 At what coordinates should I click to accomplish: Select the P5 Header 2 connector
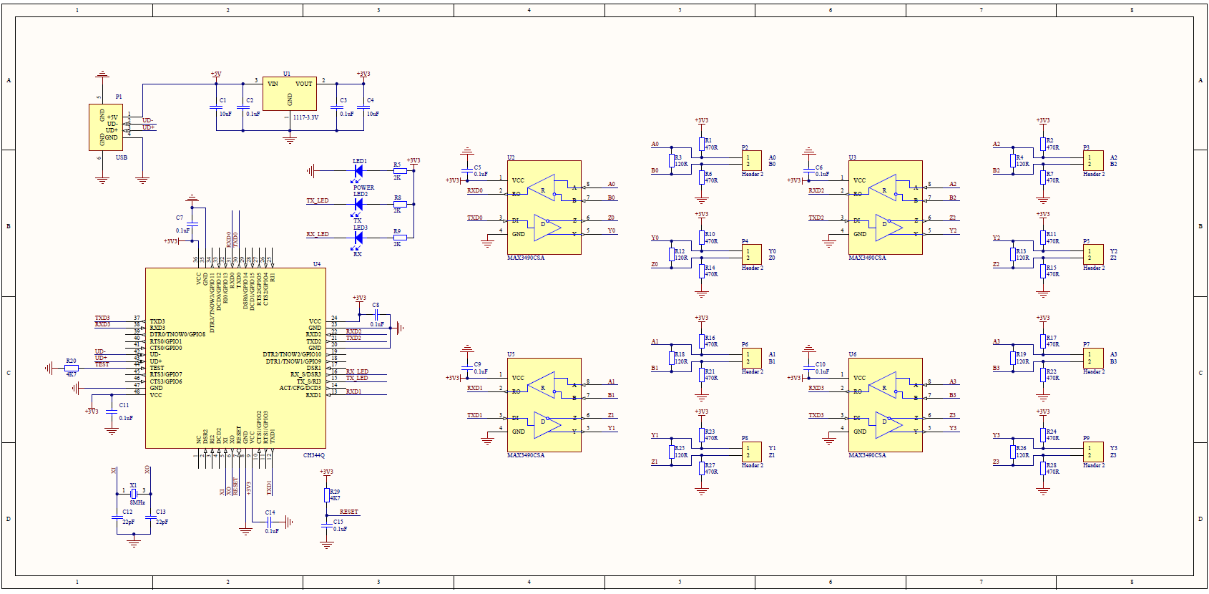click(x=1093, y=255)
